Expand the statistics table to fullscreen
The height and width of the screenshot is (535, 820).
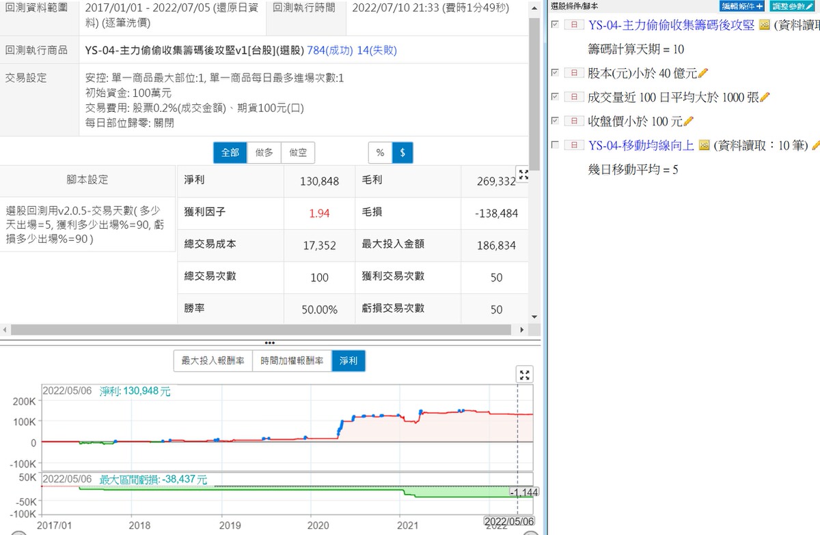pyautogui.click(x=523, y=174)
